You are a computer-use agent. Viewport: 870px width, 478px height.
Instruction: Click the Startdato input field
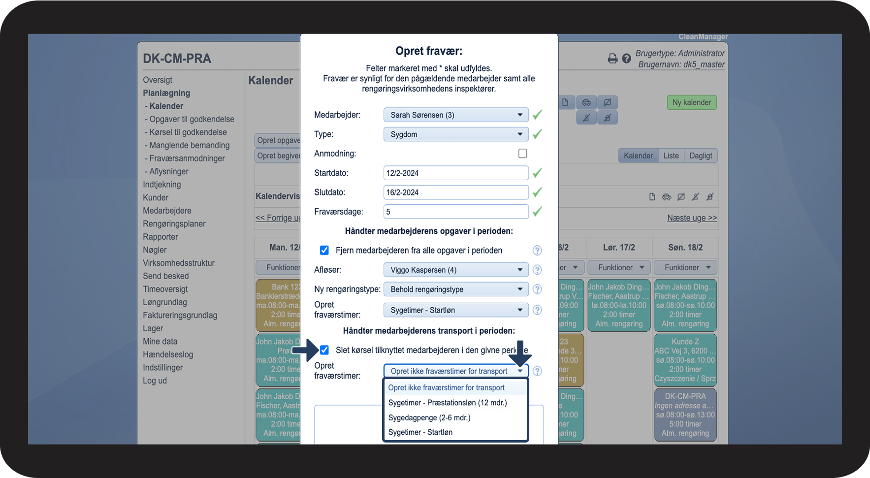pyautogui.click(x=456, y=173)
